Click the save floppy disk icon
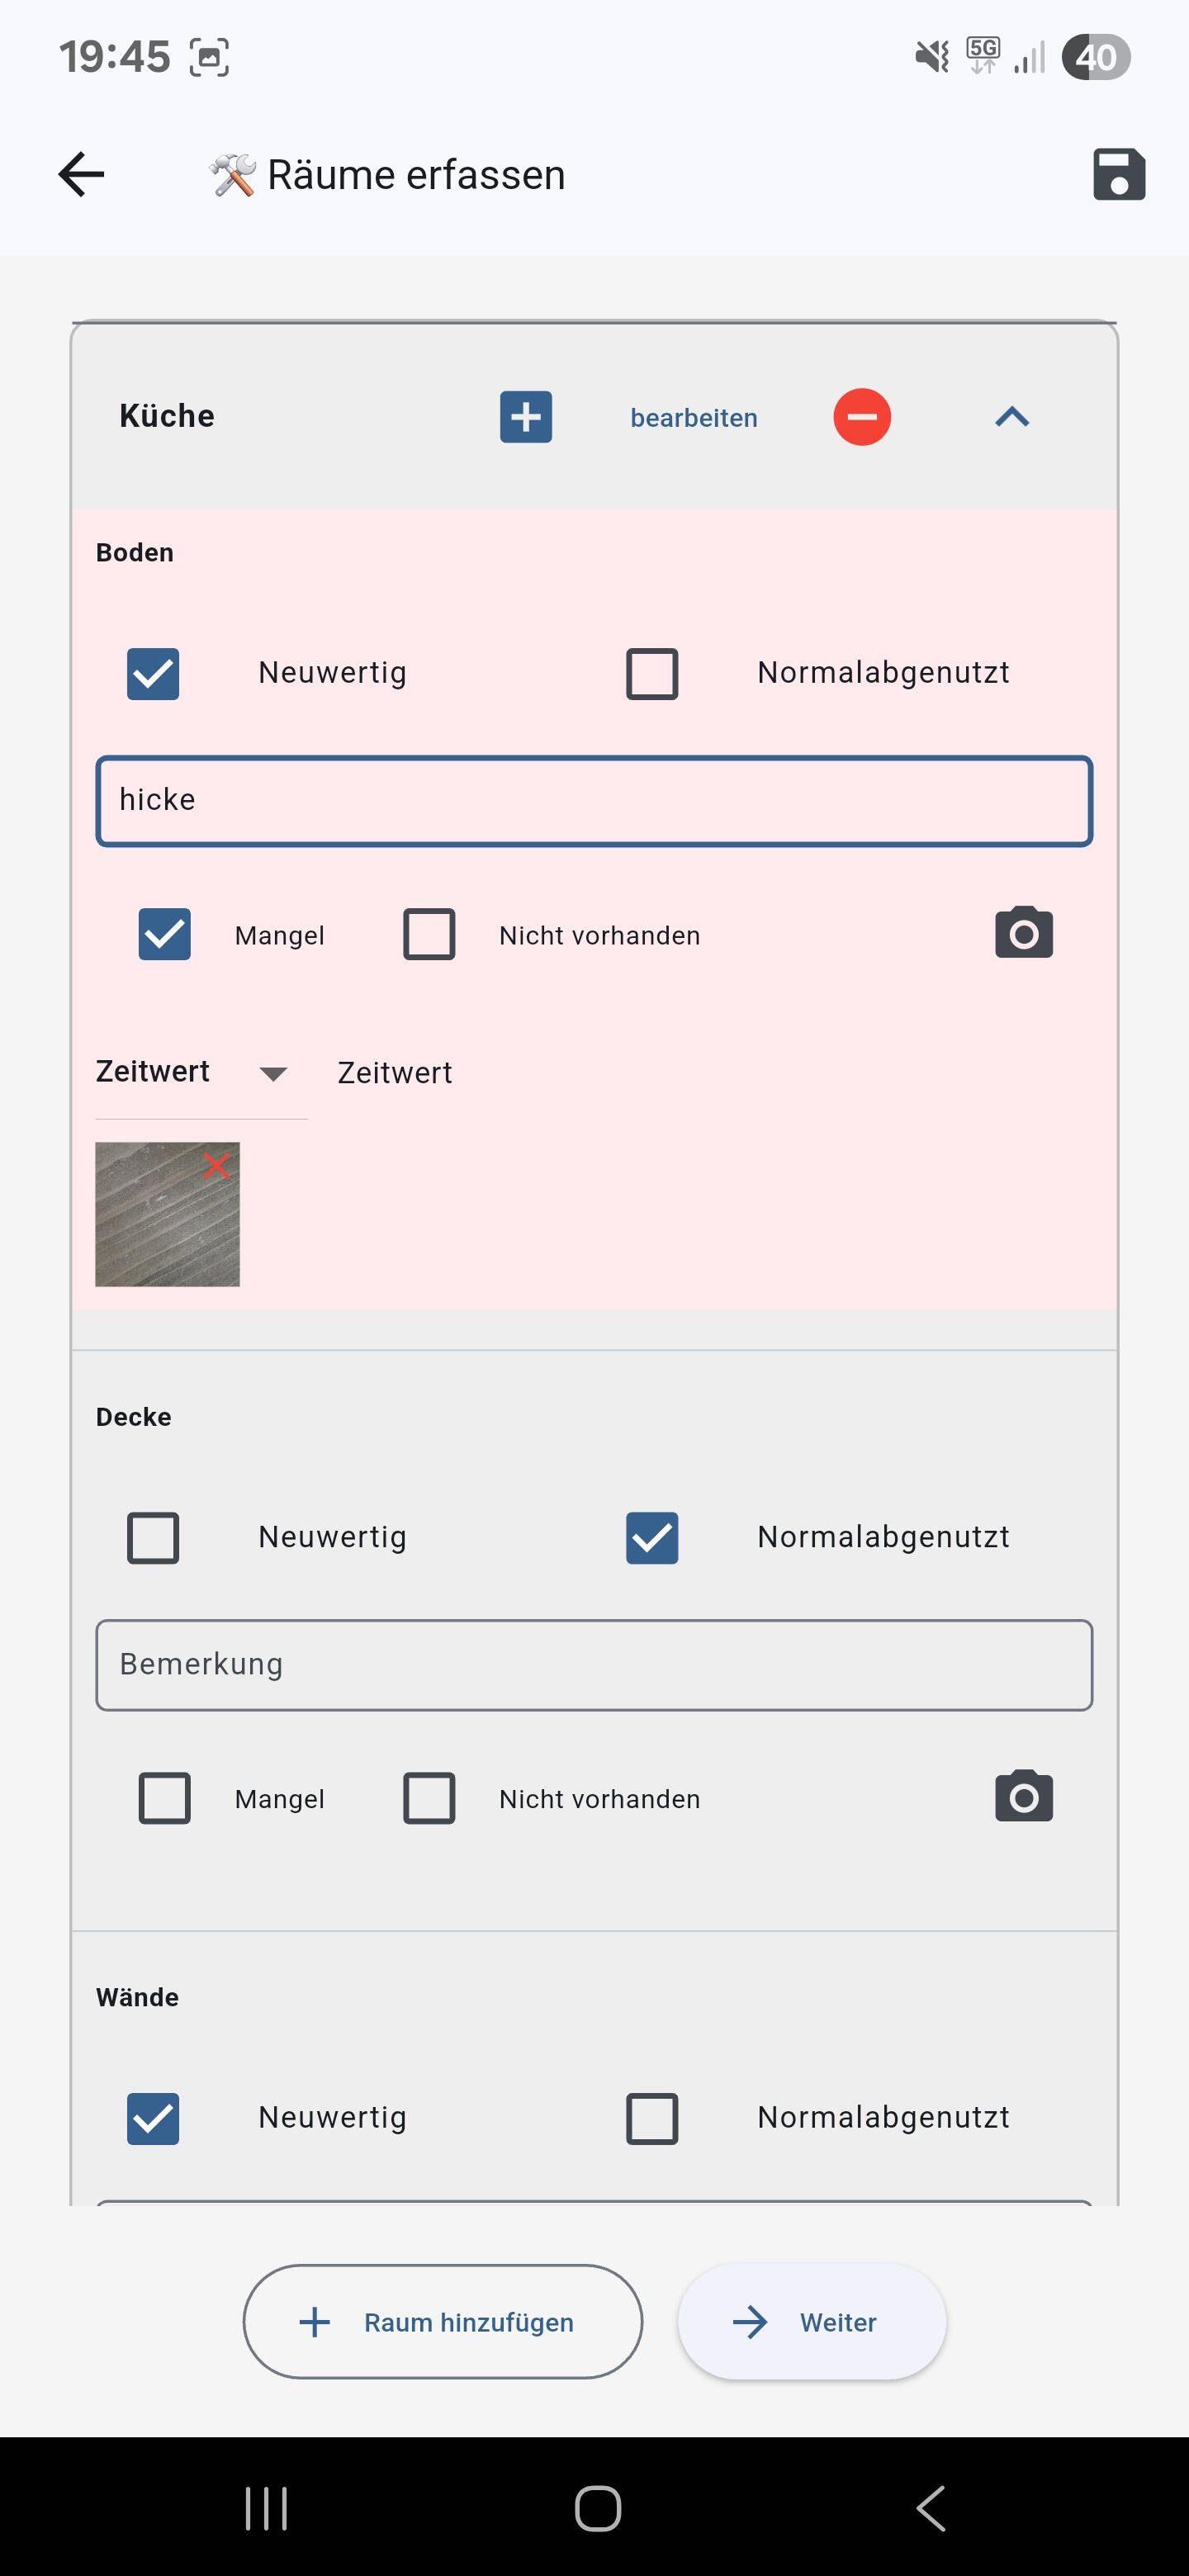1189x2576 pixels. pyautogui.click(x=1118, y=175)
